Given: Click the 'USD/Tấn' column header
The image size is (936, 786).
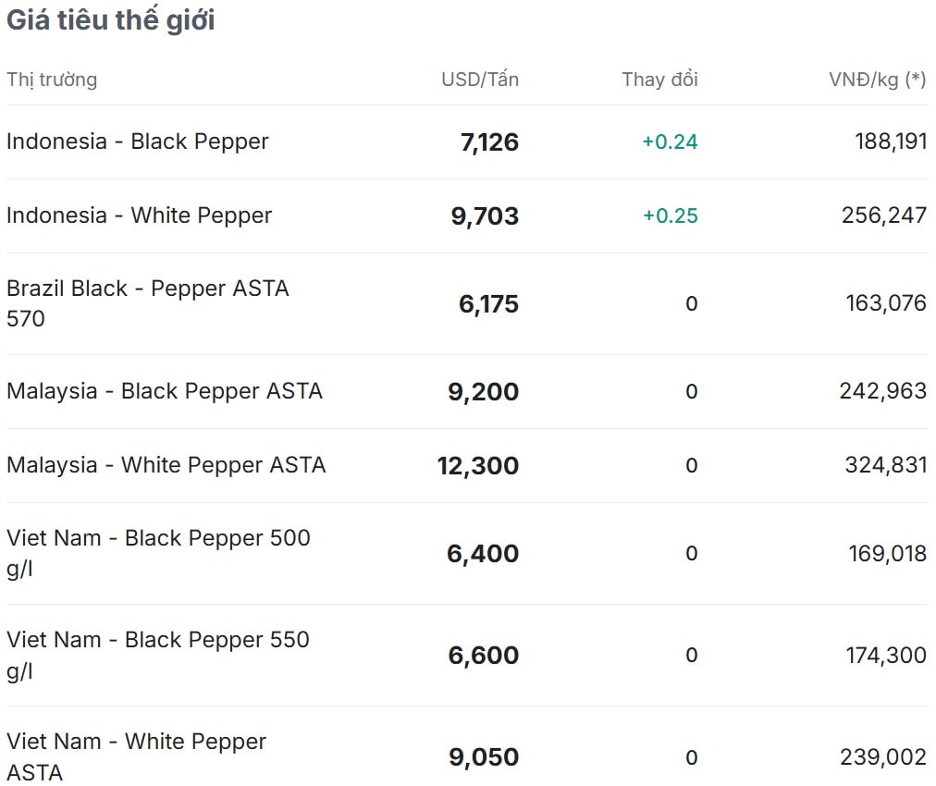Looking at the screenshot, I should [479, 80].
